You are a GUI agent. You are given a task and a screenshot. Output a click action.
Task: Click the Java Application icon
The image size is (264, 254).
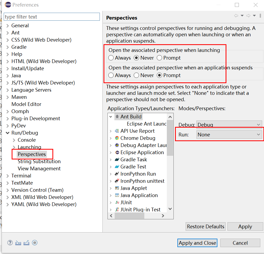point(117,195)
